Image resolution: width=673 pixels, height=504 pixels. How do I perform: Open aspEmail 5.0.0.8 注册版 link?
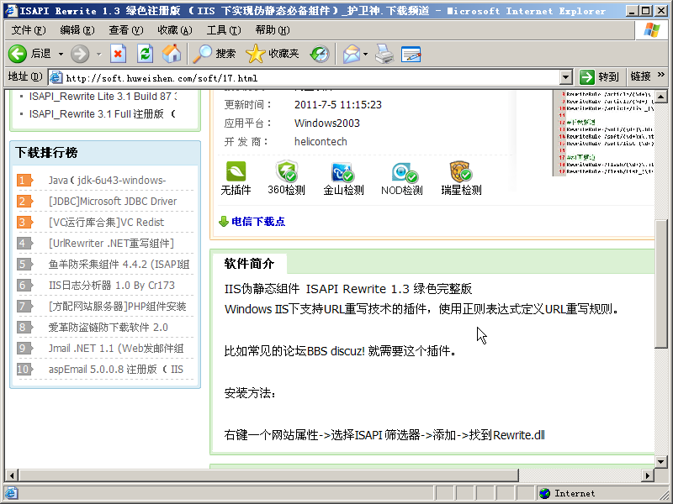(x=116, y=370)
